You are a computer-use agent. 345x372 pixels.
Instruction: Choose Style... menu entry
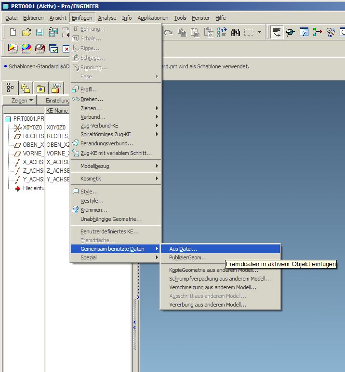116,192
